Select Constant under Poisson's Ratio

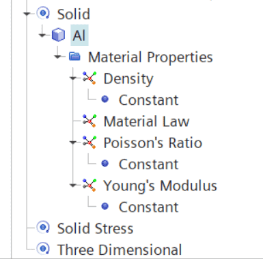[148, 164]
